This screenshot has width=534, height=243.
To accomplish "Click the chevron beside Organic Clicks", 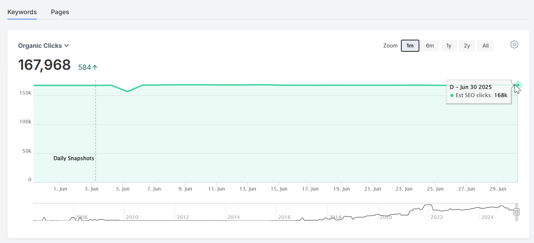I will [66, 46].
